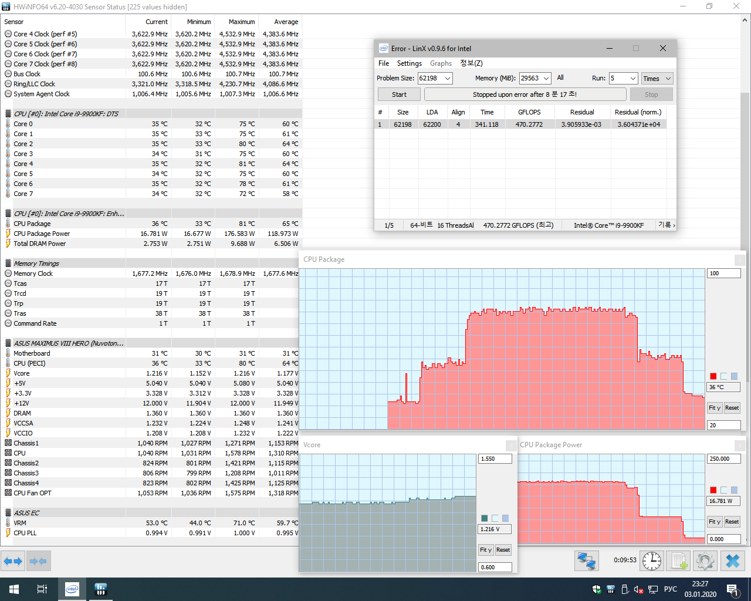This screenshot has height=601, width=751.
Task: Click the 250.000 maximum field in Power graph
Action: pos(724,459)
